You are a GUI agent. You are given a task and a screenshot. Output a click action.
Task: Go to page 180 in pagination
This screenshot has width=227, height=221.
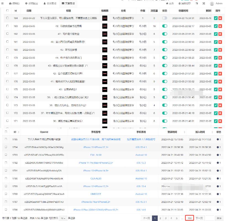pyautogui.click(x=189, y=218)
